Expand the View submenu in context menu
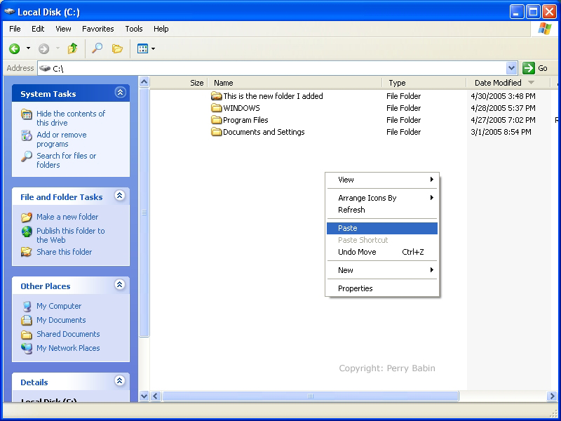561x421 pixels. [x=382, y=180]
